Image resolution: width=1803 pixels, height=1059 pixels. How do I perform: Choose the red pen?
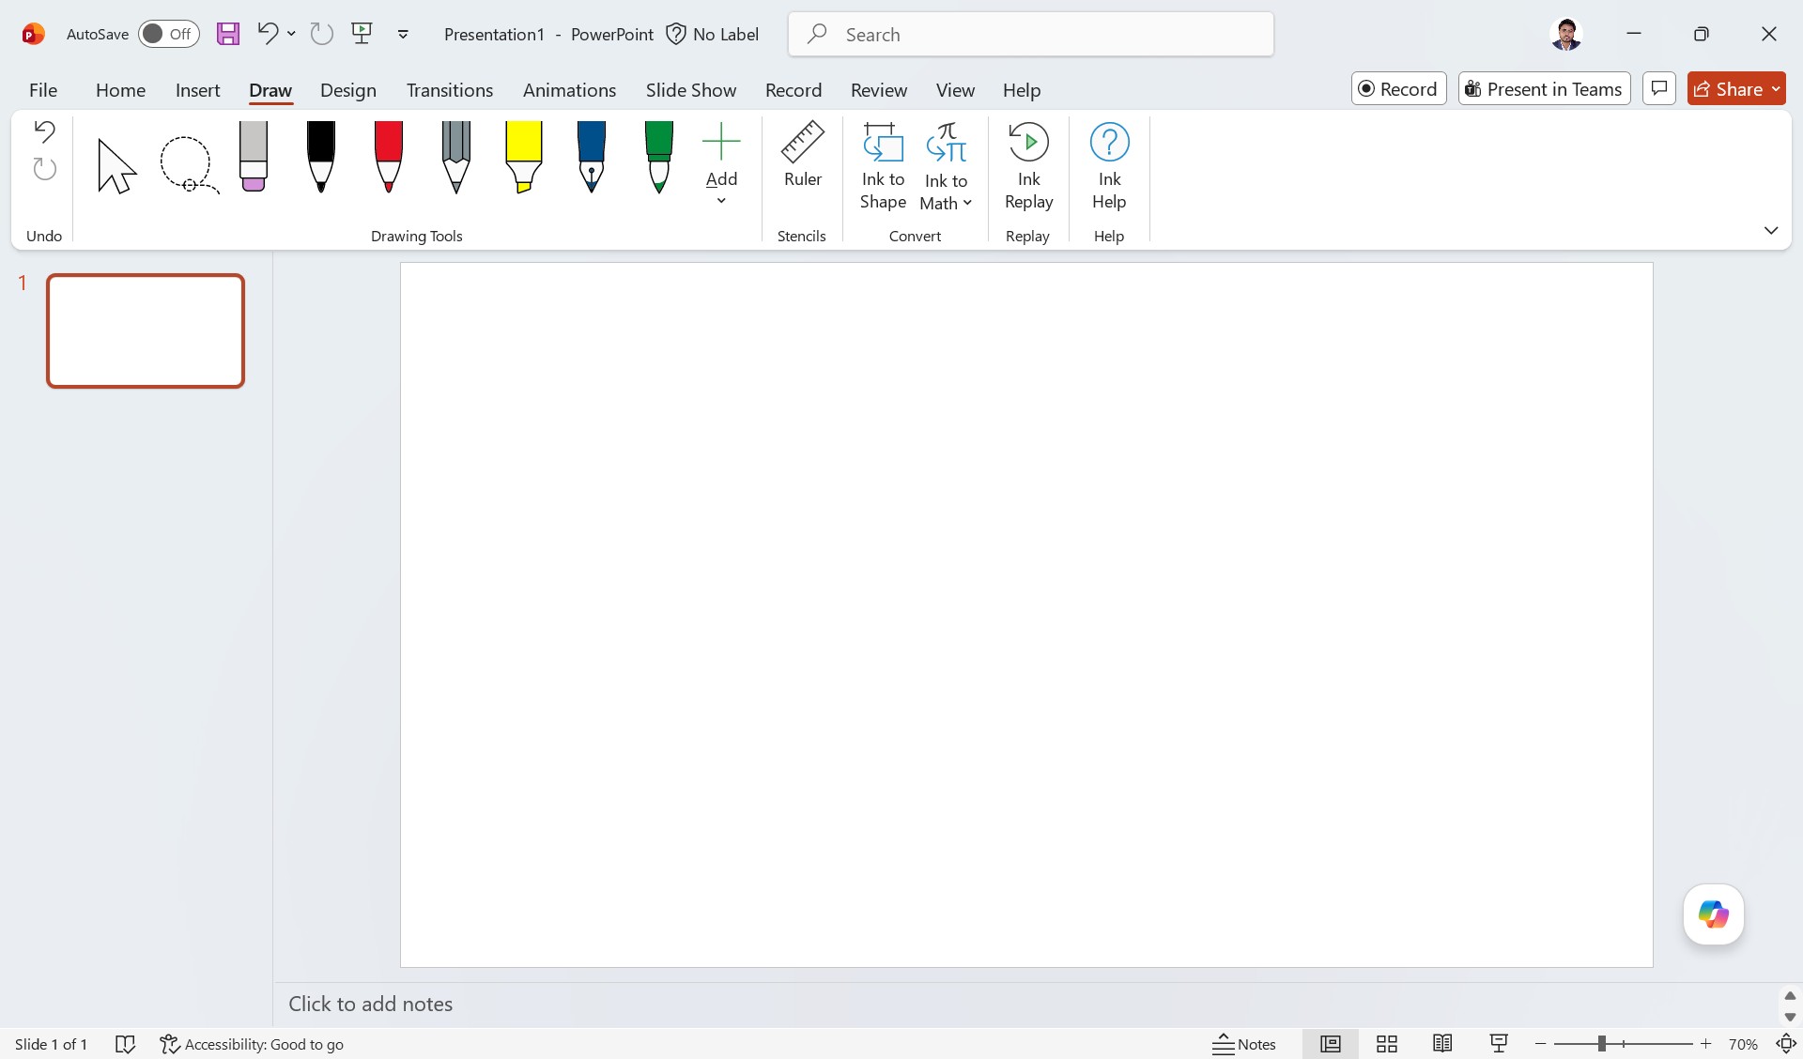[x=389, y=156]
